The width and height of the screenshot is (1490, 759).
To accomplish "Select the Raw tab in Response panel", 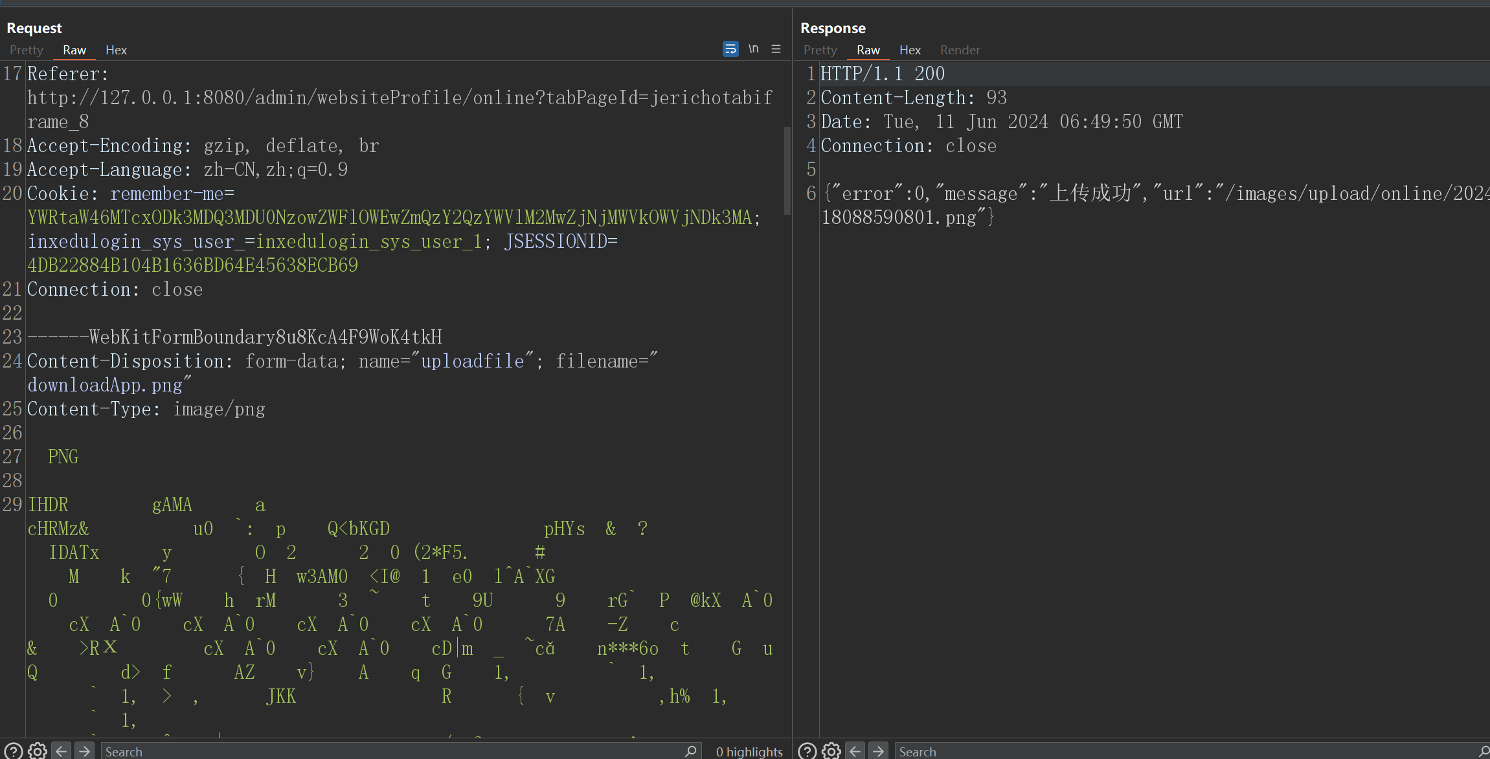I will pos(868,50).
